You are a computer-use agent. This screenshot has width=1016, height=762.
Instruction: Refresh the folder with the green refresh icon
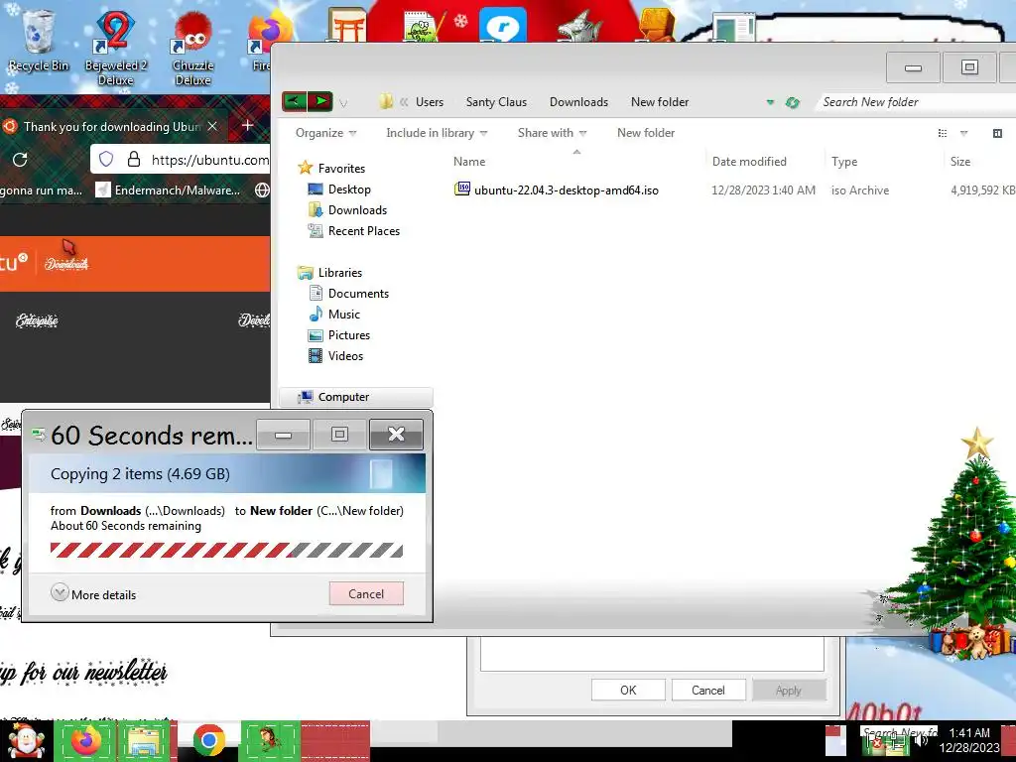[x=792, y=102]
